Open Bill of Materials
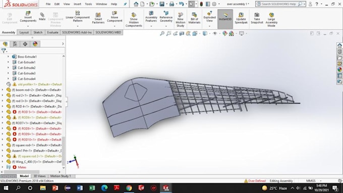Screen dimensions: 343x193 tap(194, 18)
